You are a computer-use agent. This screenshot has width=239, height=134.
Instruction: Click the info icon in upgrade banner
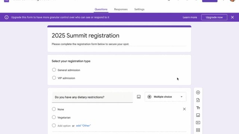click(6, 17)
